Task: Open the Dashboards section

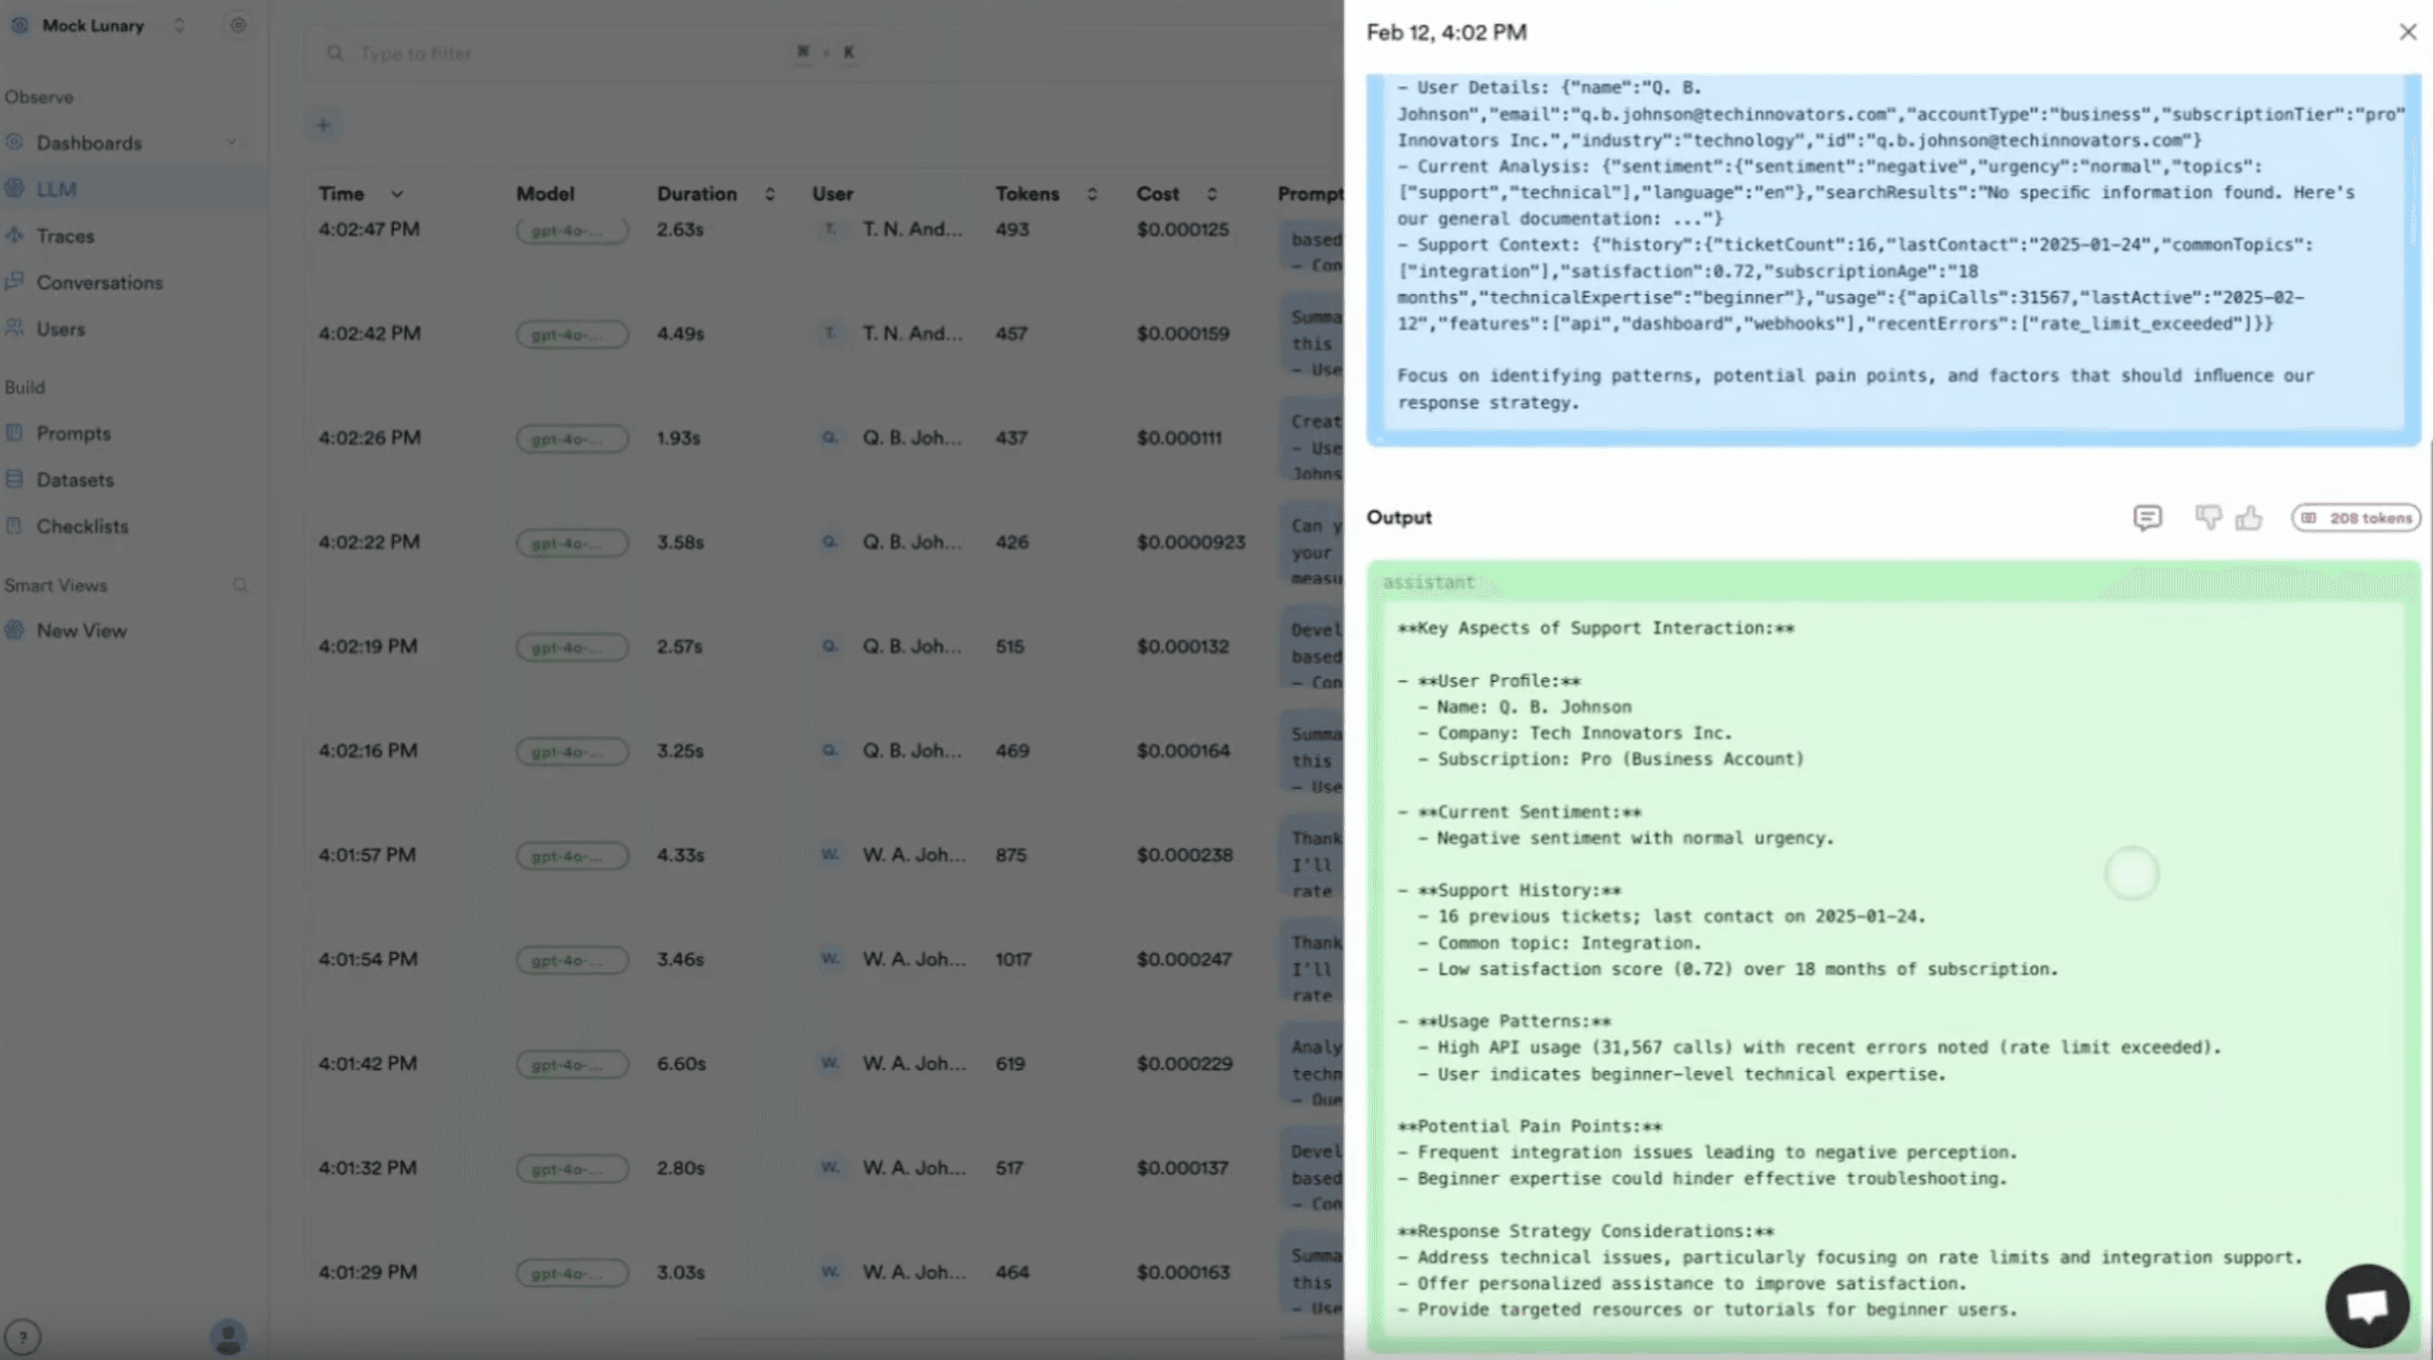Action: 89,143
